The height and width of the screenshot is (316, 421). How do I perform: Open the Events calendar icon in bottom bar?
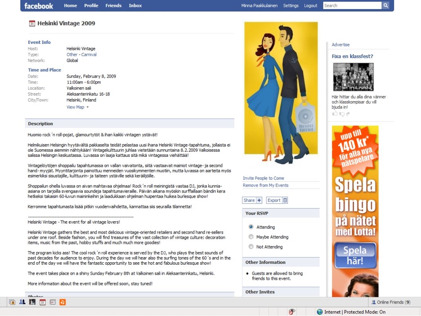pyautogui.click(x=43, y=302)
